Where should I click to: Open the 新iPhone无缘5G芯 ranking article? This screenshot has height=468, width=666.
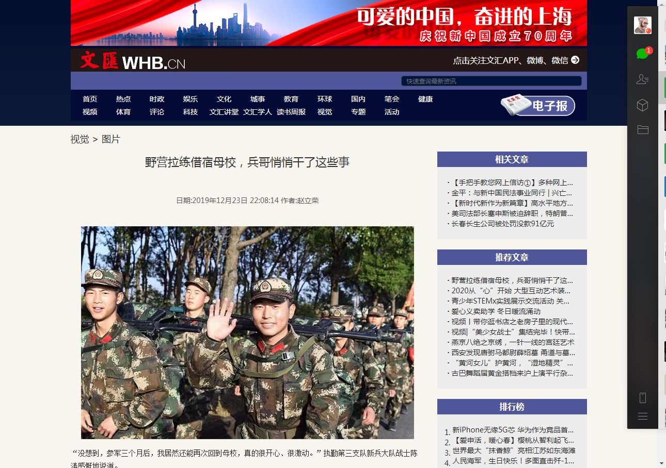(512, 430)
